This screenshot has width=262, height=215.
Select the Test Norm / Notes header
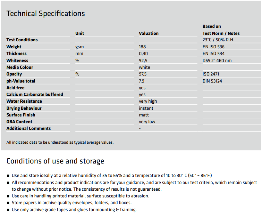tap(221, 33)
